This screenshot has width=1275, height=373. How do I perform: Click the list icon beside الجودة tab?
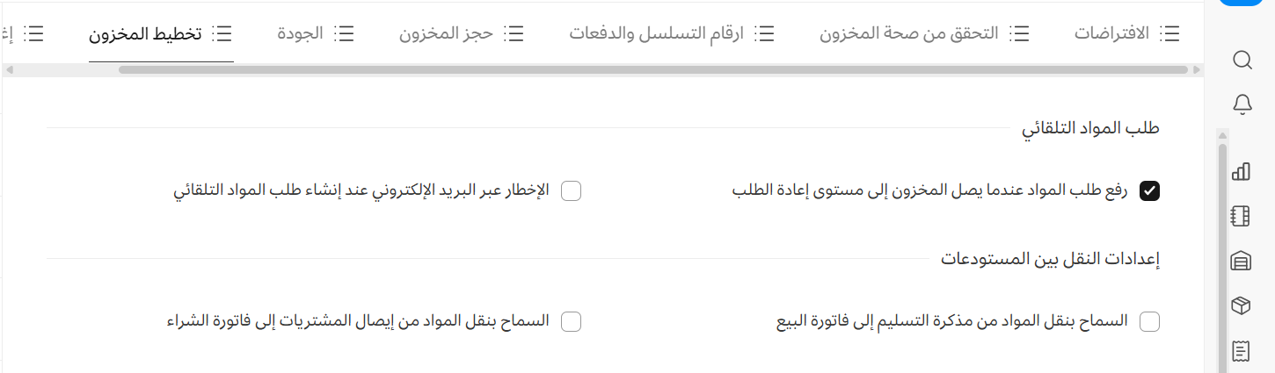(345, 33)
